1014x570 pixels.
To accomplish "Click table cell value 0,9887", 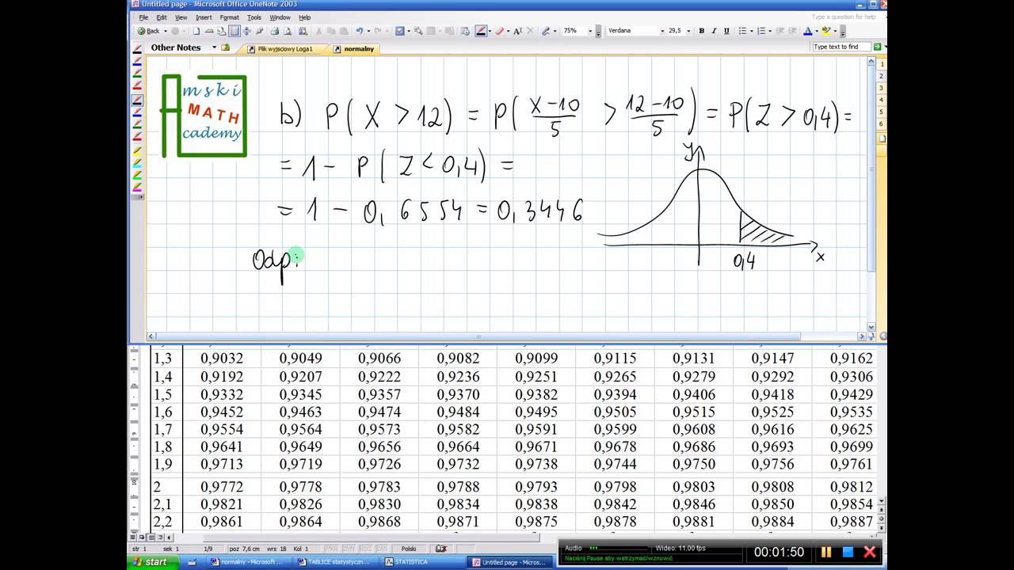I will click(x=852, y=522).
